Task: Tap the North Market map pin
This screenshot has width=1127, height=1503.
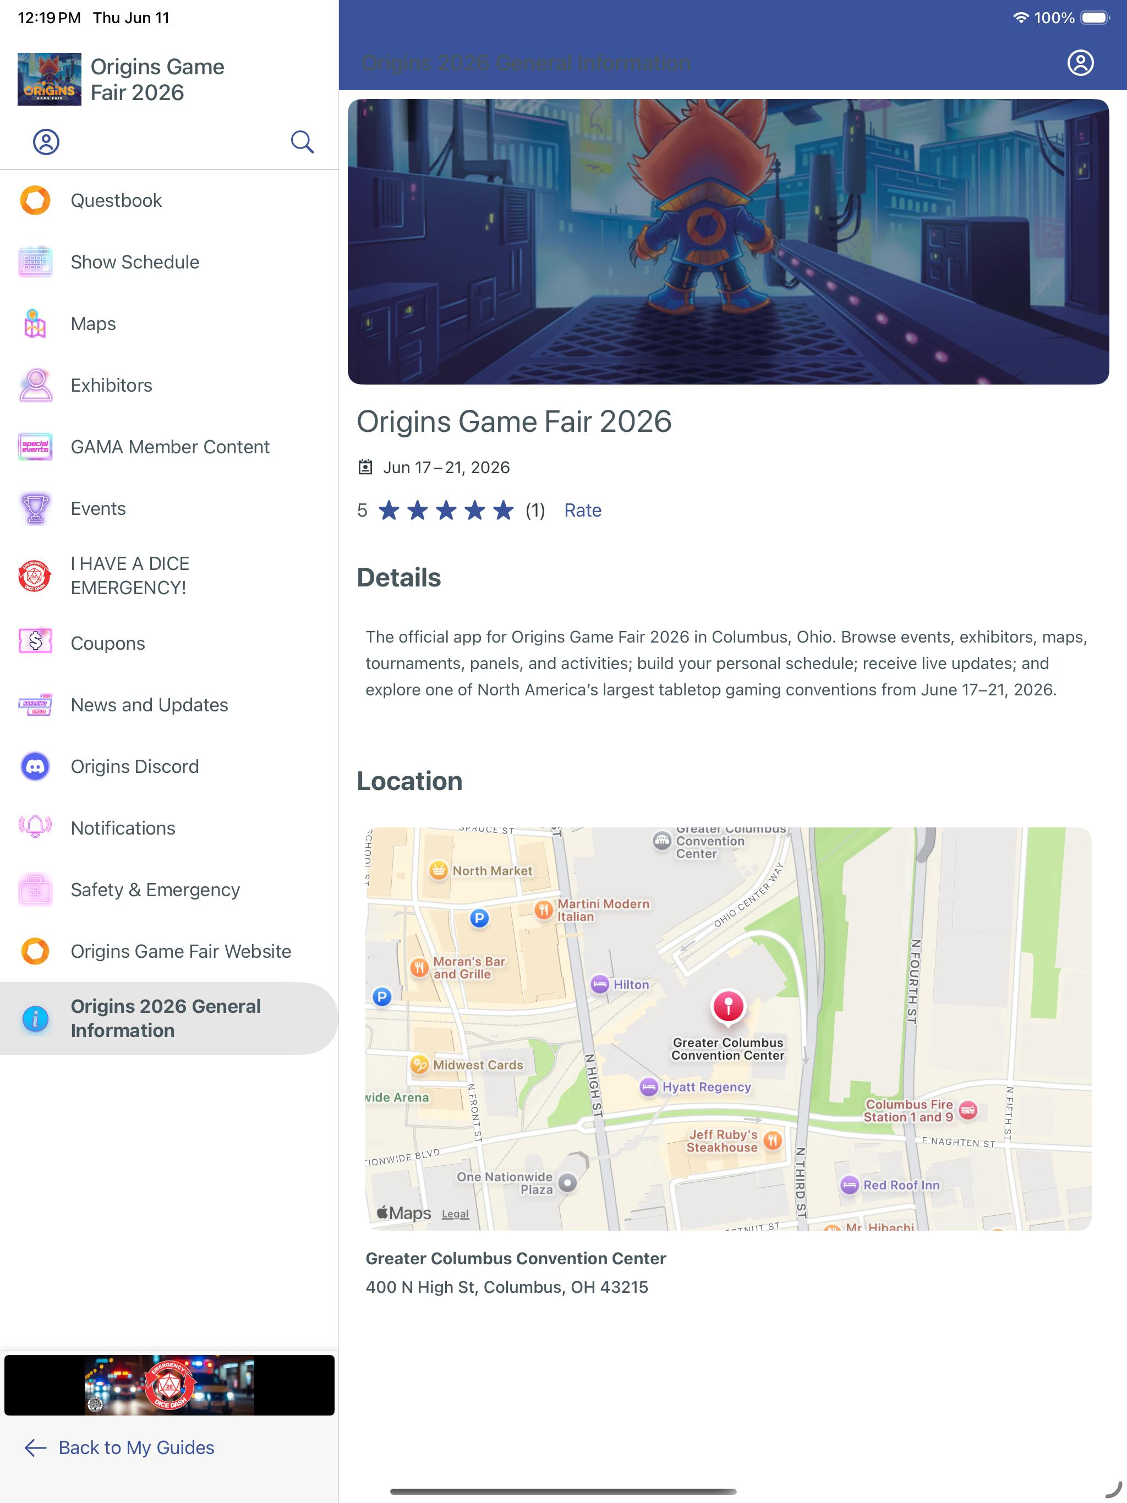Action: [x=439, y=870]
